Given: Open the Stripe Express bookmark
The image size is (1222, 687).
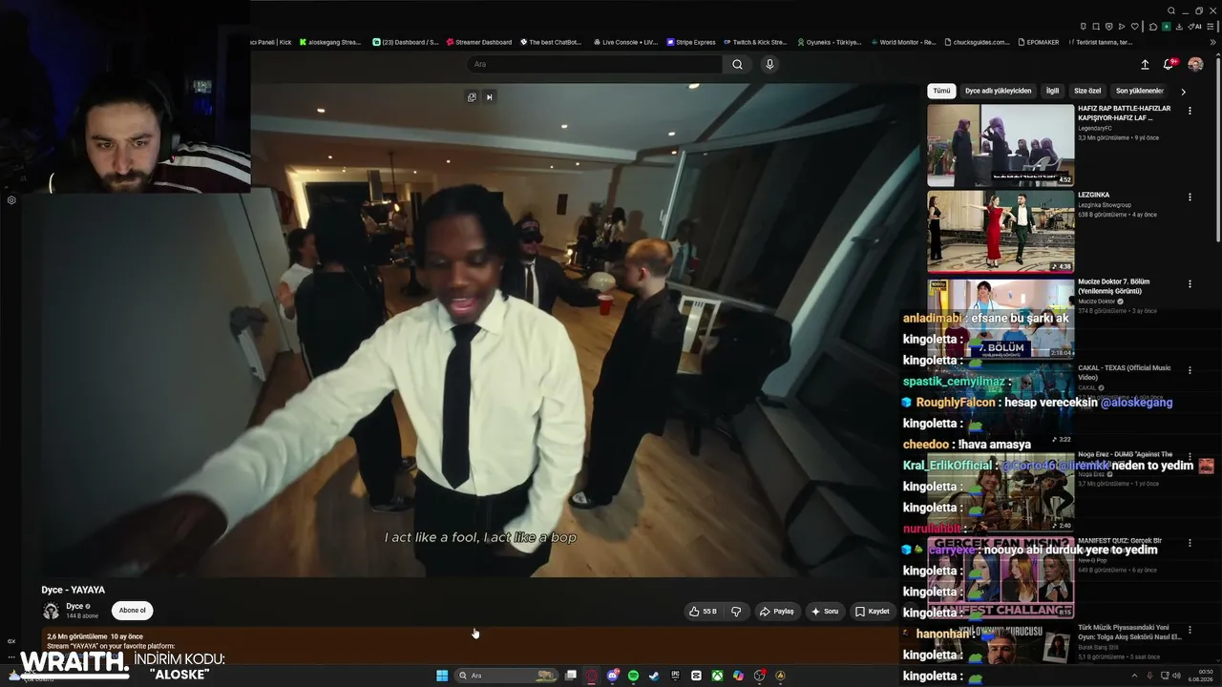Looking at the screenshot, I should point(690,42).
